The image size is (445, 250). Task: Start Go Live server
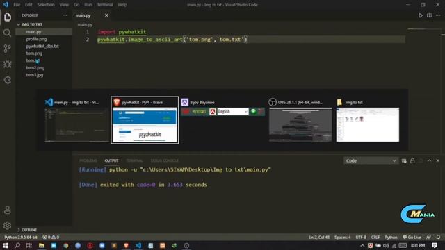click(412, 237)
